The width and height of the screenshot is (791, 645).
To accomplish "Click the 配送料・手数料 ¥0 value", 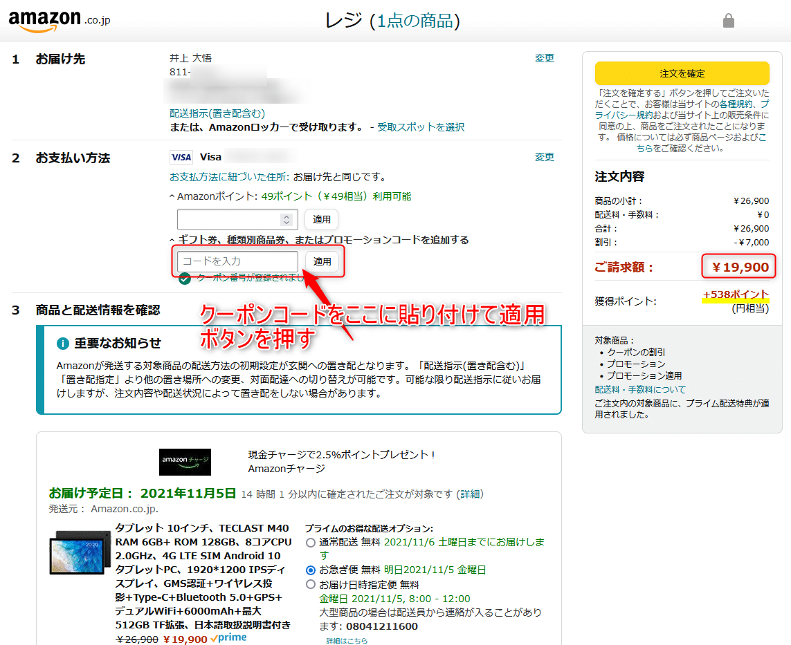I will [x=763, y=215].
